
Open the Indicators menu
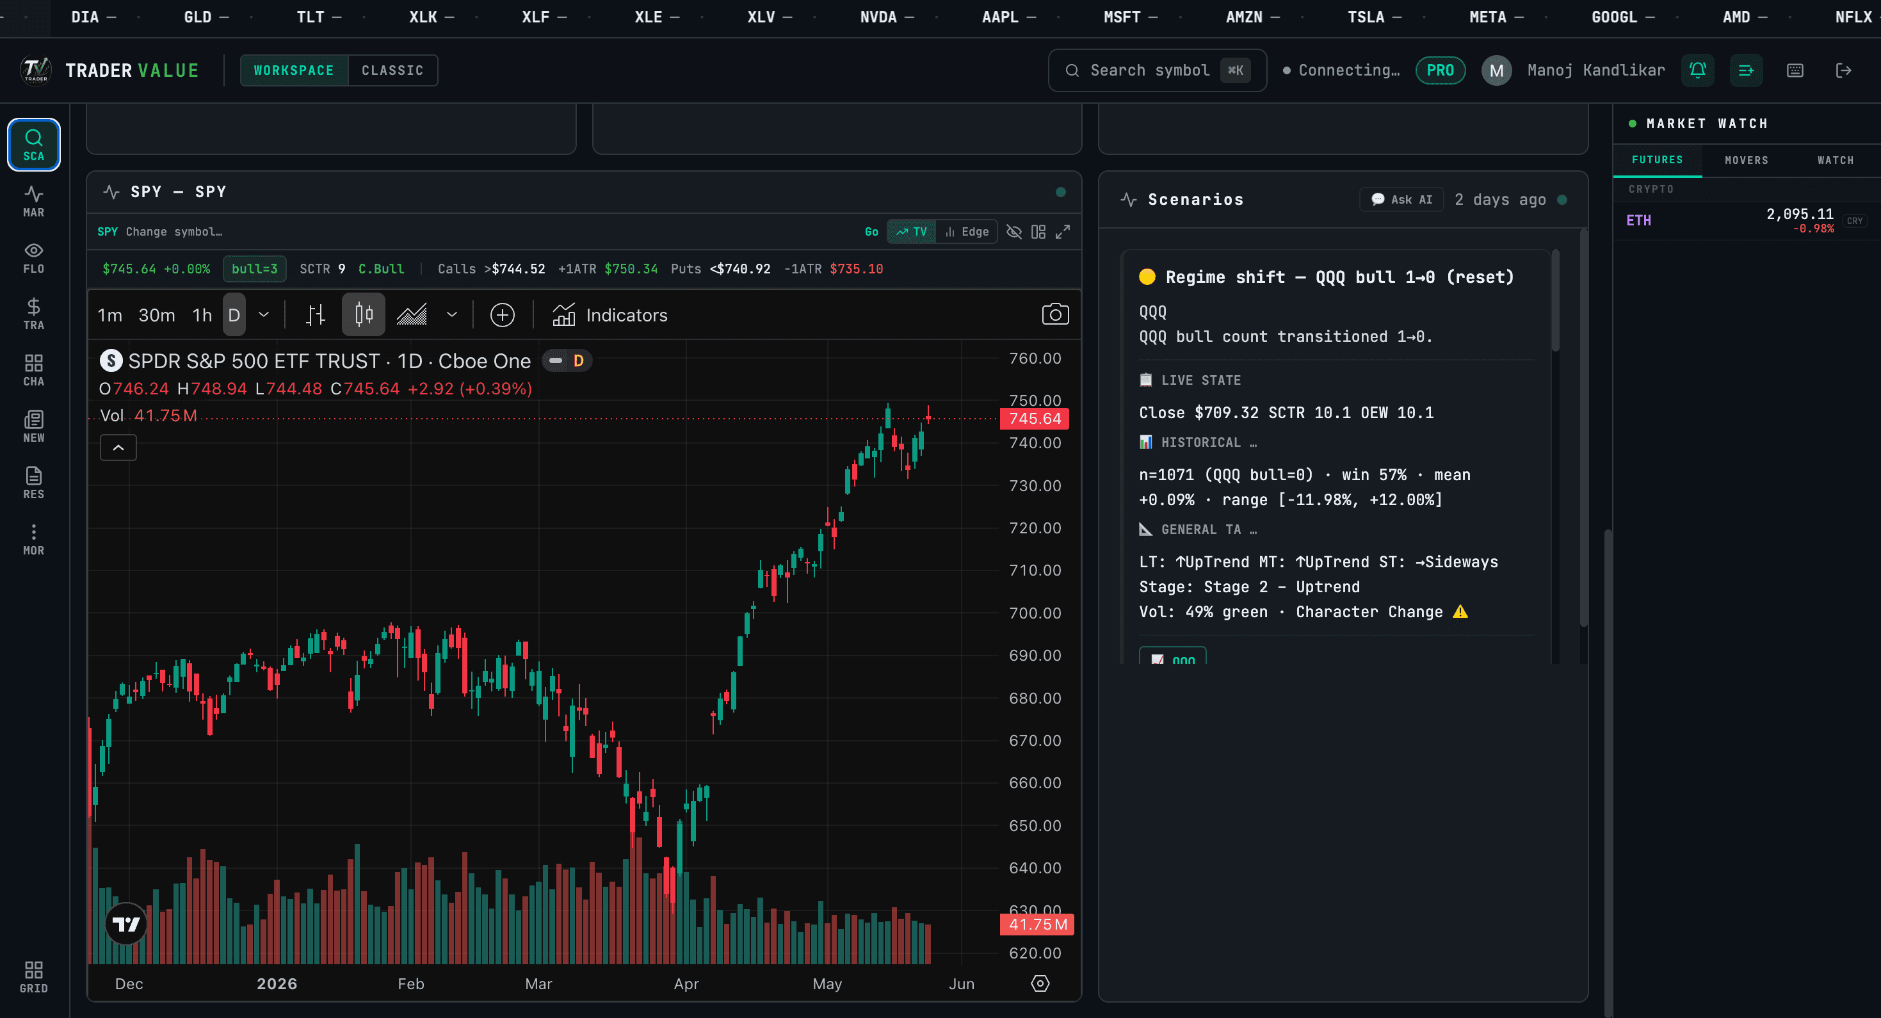pyautogui.click(x=610, y=315)
